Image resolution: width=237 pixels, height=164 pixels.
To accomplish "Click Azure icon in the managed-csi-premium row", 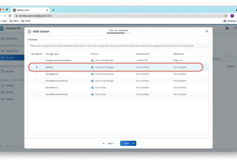I will 92,81.
